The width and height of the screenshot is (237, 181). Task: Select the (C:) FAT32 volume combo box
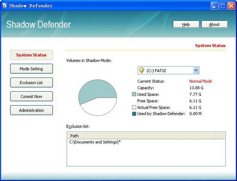coord(168,71)
